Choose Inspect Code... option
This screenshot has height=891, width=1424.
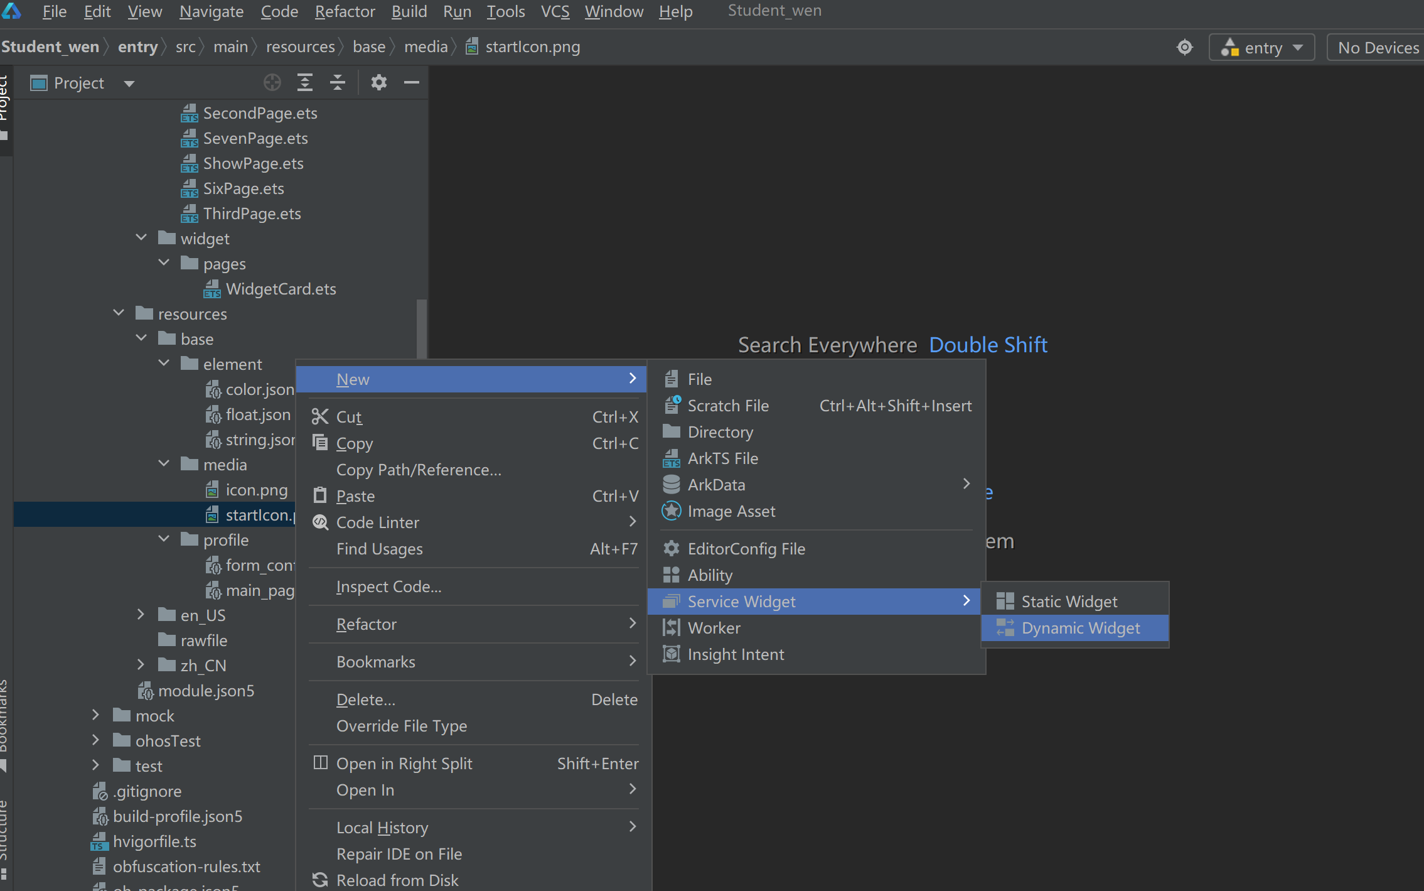(474, 586)
